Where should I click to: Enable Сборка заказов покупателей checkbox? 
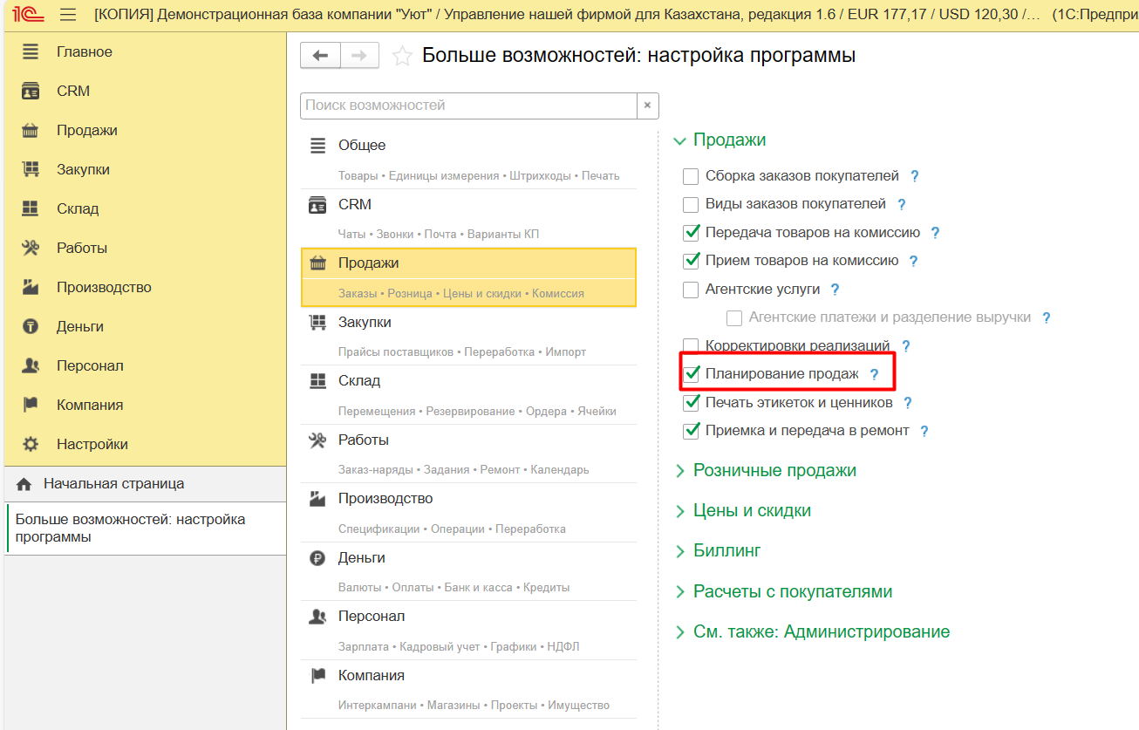691,176
